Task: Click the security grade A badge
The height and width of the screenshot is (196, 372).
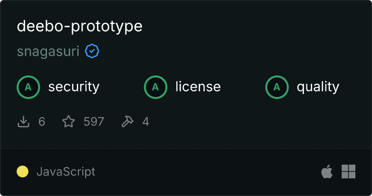Action: coord(28,87)
